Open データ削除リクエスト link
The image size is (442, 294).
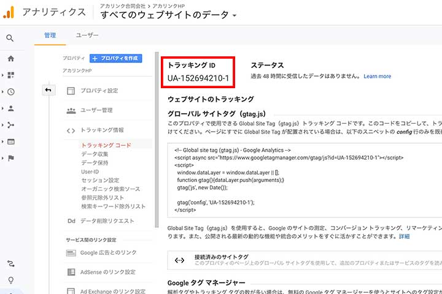107,221
